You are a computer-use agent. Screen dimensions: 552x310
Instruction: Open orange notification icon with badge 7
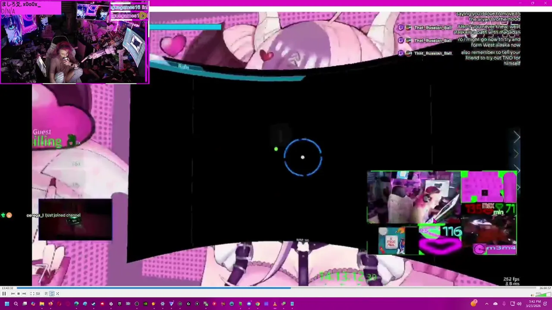(x=474, y=303)
